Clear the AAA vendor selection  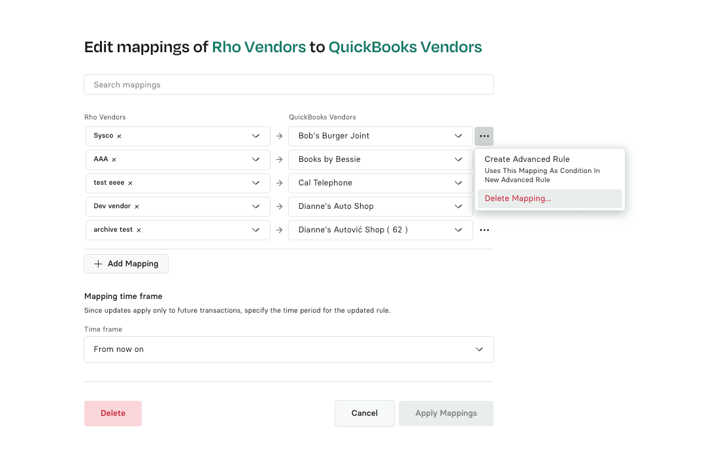[x=114, y=160]
